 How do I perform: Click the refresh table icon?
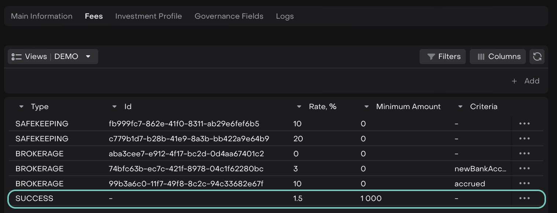coord(537,57)
